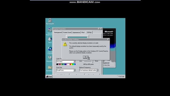Screen dimensions: 170x96
Task: Open the Refresh Frequency dropdown
Action: point(97,70)
